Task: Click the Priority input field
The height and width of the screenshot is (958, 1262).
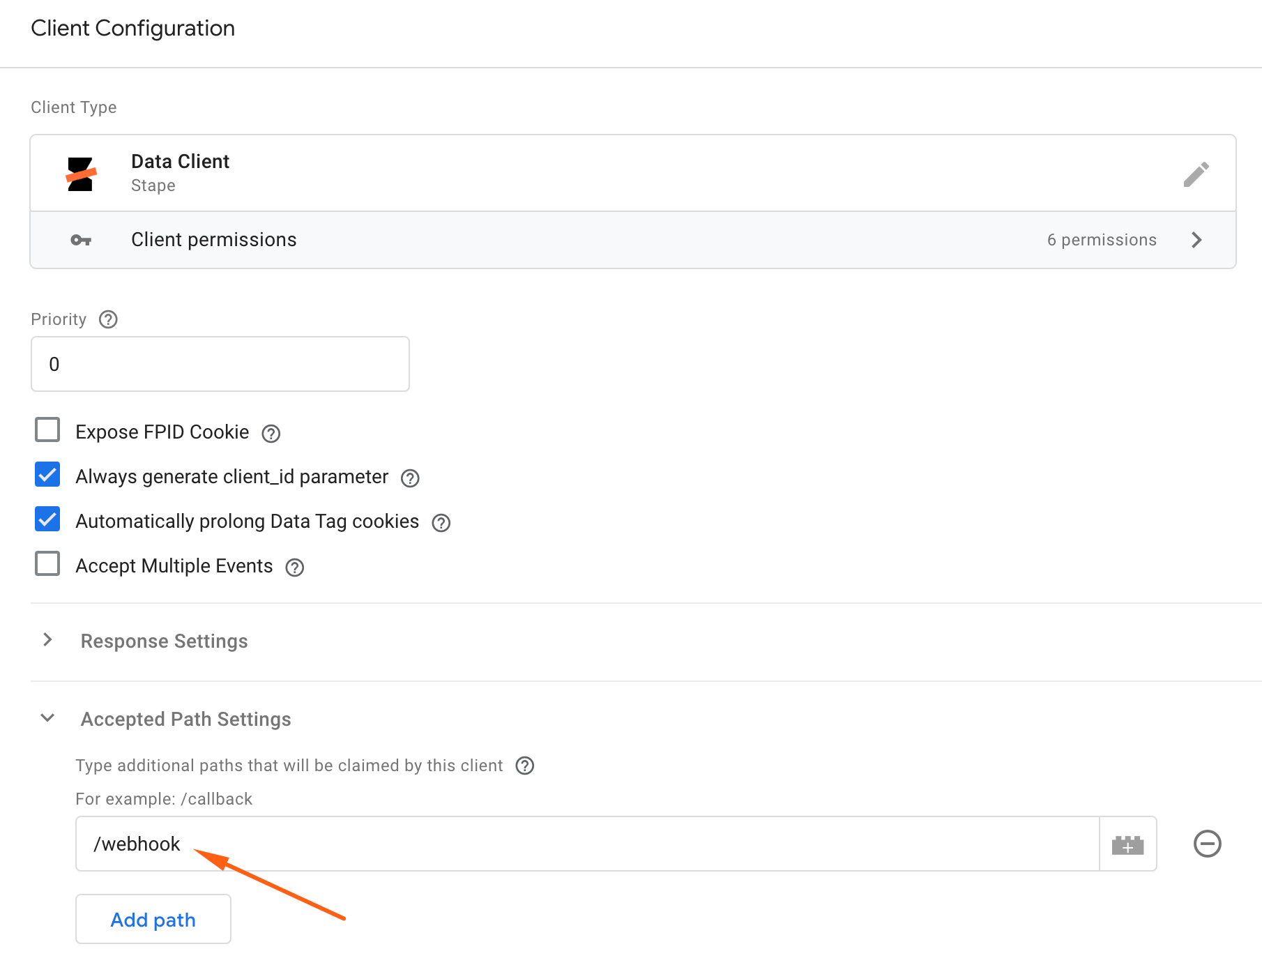Action: [x=220, y=364]
